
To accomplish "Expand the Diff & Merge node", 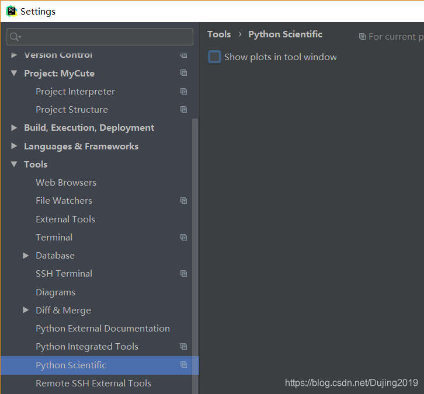I will 26,310.
